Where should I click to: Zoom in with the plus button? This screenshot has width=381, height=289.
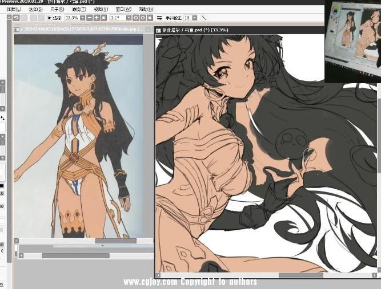(97, 18)
